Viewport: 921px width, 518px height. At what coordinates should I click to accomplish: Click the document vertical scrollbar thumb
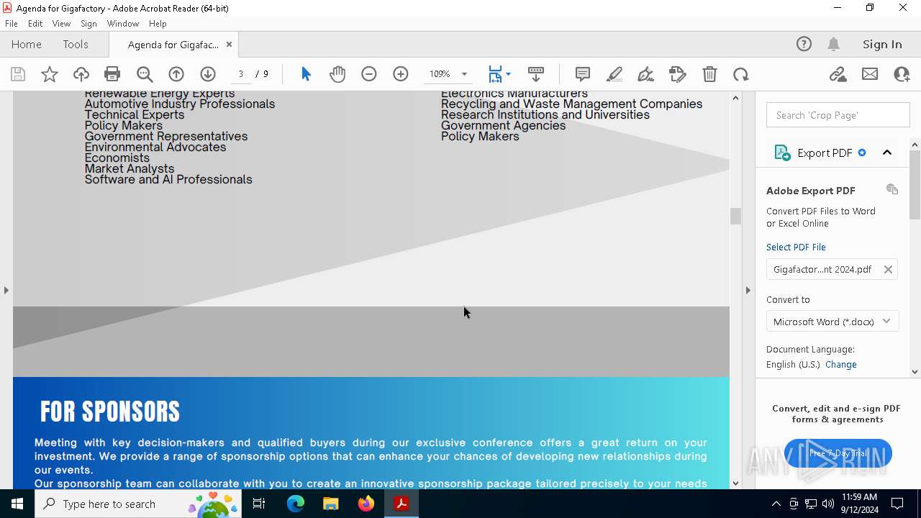735,216
